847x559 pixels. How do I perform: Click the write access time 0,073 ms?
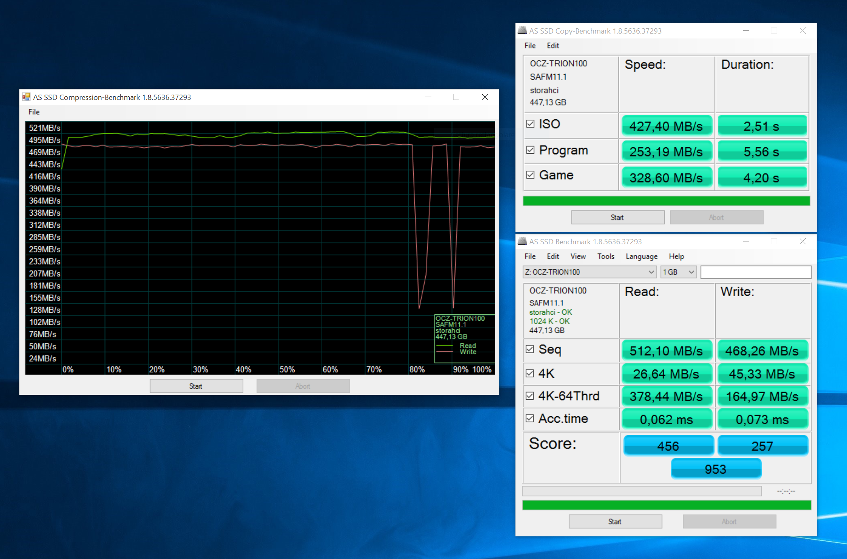point(762,419)
